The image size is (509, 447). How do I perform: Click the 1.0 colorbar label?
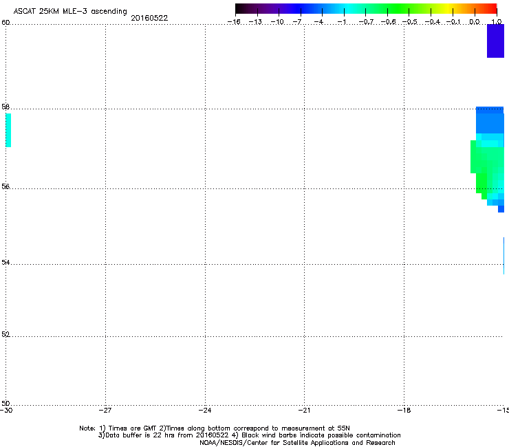click(497, 22)
